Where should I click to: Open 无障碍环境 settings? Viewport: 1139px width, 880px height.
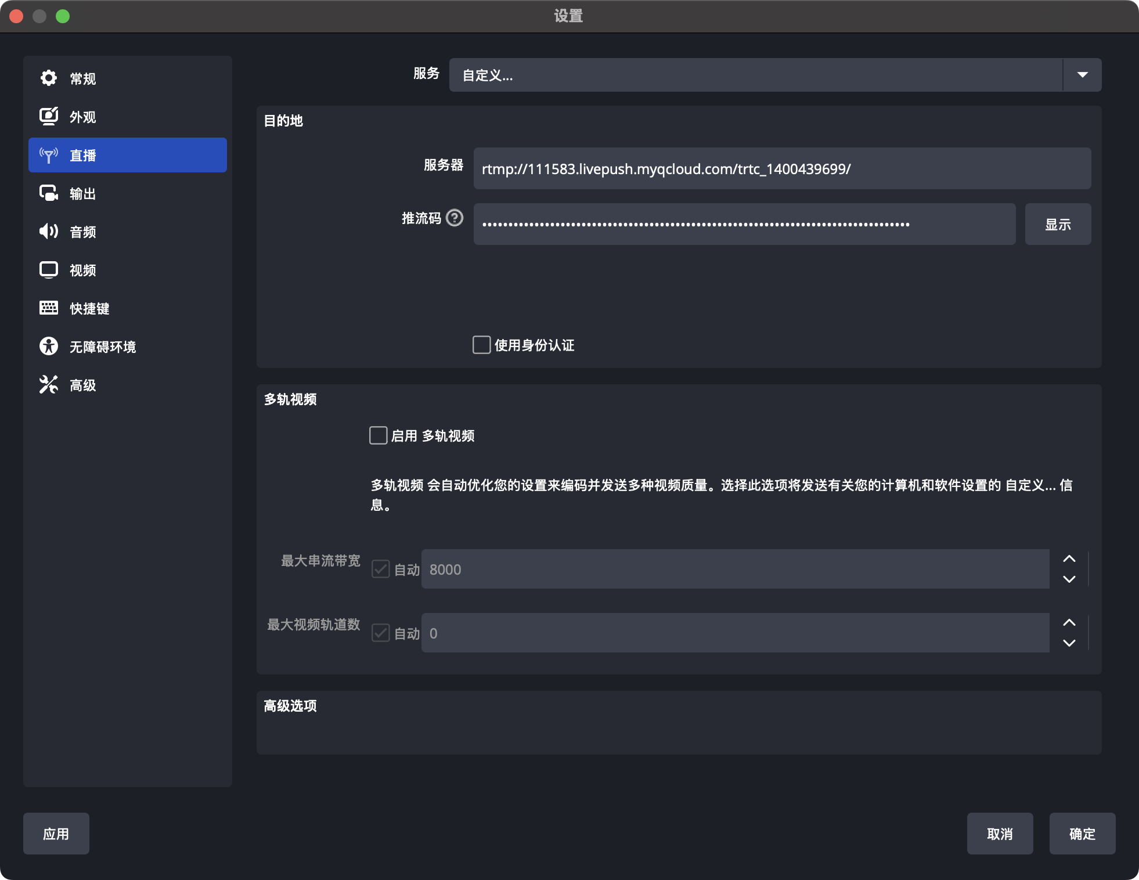[x=128, y=347]
